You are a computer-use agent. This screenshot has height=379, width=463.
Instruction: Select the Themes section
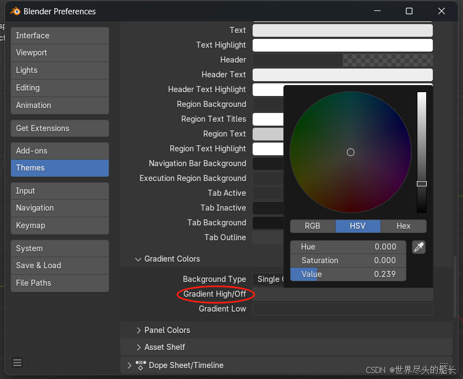tap(60, 168)
